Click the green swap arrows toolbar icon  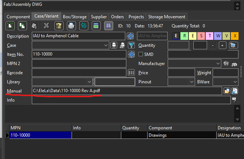84,26
